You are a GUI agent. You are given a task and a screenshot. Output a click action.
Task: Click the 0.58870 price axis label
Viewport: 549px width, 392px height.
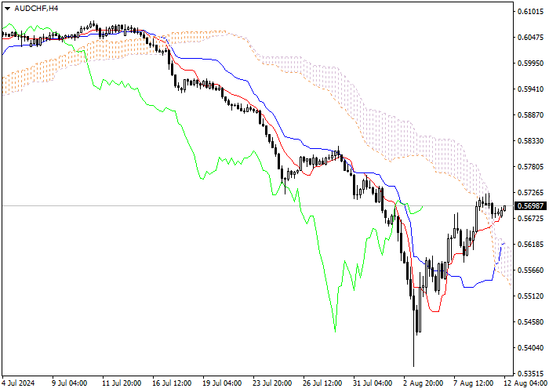point(530,115)
